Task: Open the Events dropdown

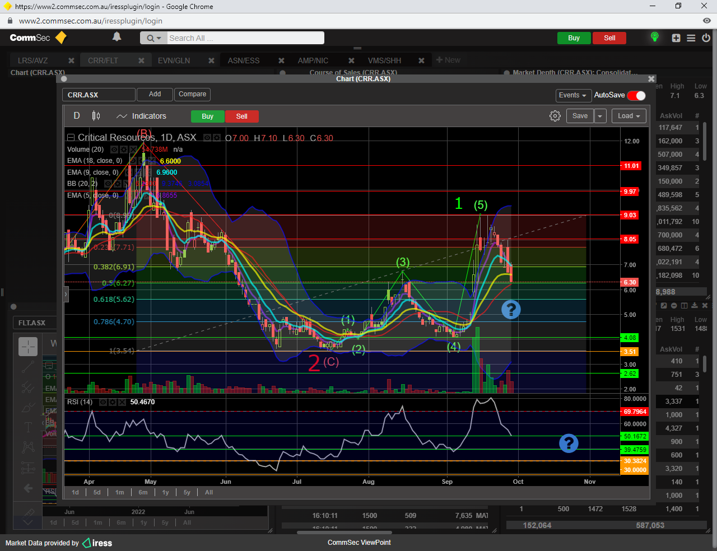Action: click(x=572, y=96)
